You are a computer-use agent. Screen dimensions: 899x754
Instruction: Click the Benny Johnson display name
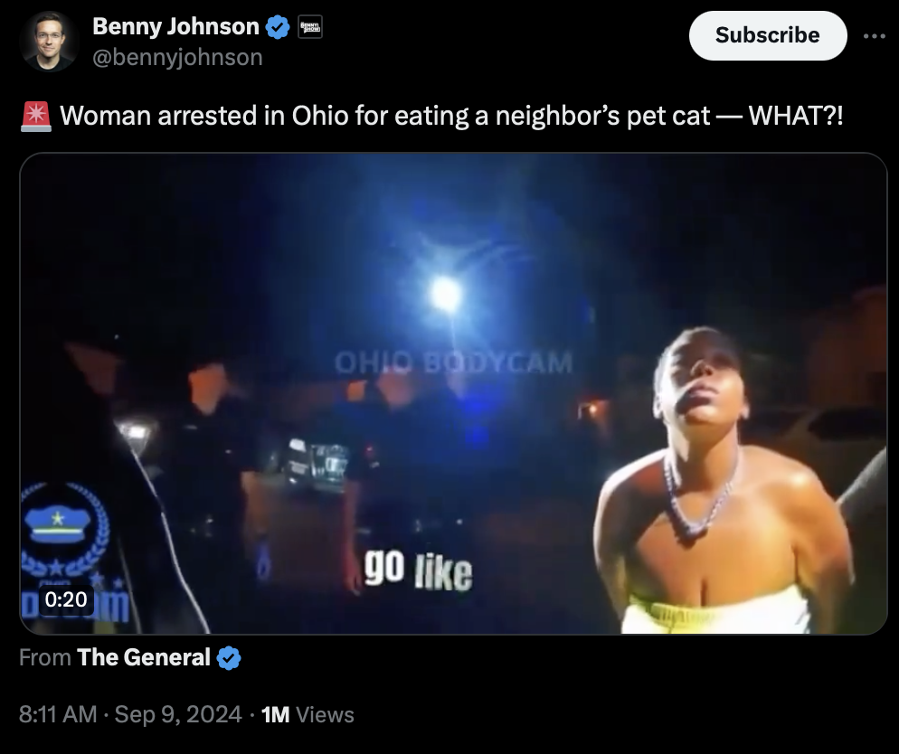tap(175, 27)
